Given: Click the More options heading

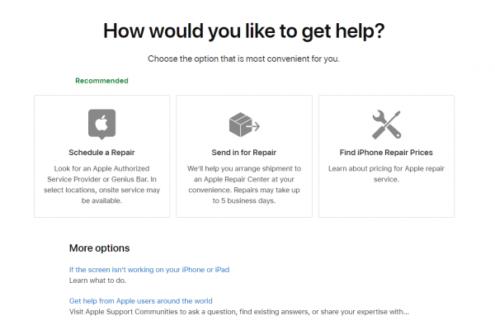Looking at the screenshot, I should 100,248.
